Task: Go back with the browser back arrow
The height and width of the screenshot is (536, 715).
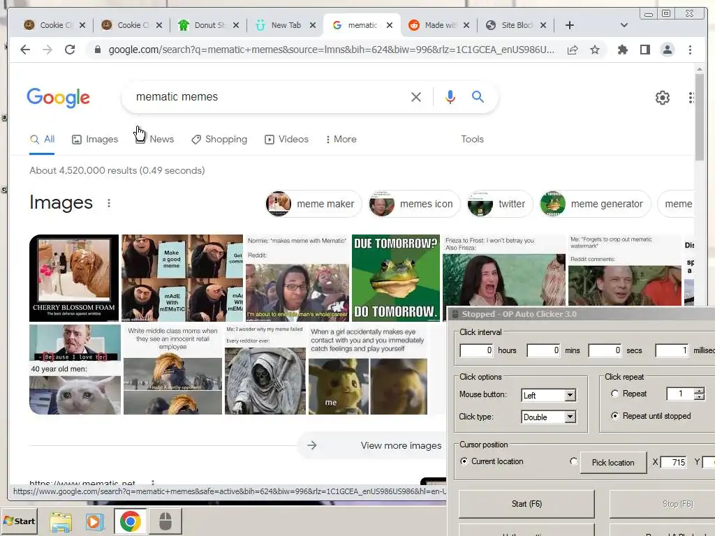Action: [x=25, y=50]
